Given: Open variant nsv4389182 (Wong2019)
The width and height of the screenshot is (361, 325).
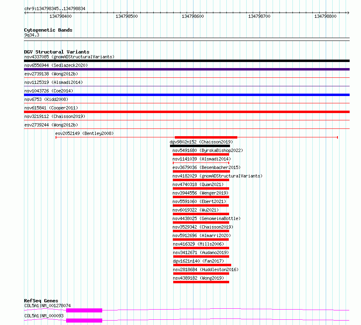Looking at the screenshot, I should tap(198, 278).
